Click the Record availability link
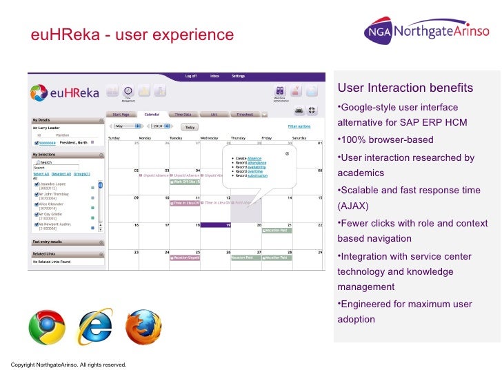The image size is (502, 377). click(x=257, y=167)
